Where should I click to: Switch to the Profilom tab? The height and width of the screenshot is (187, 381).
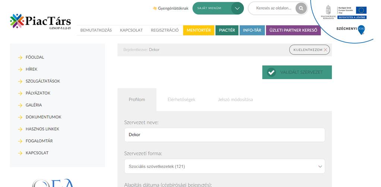[x=137, y=100]
